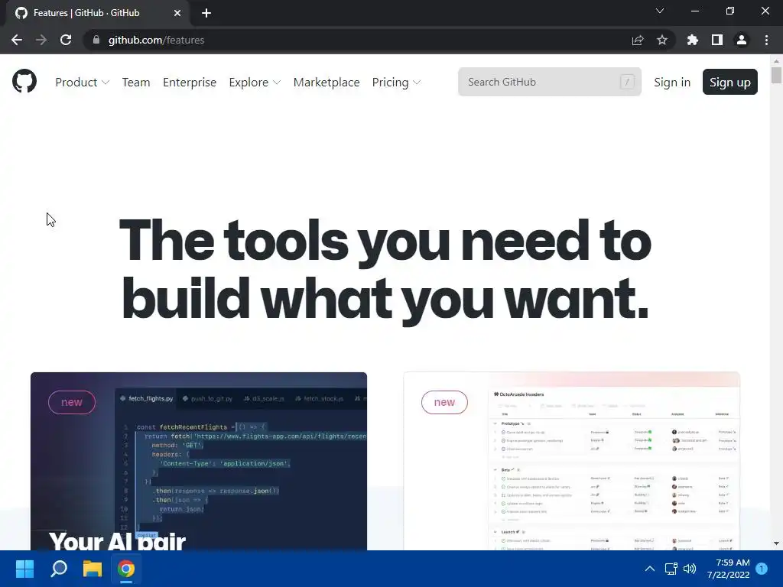Open the Chrome profile avatar icon
This screenshot has width=783, height=587.
[x=742, y=40]
